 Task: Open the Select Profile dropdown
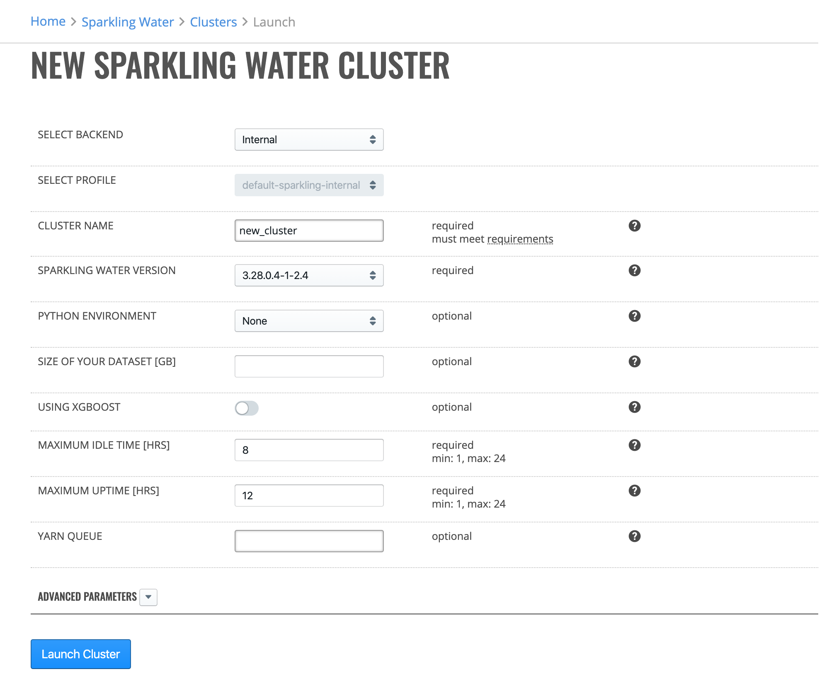(x=309, y=185)
